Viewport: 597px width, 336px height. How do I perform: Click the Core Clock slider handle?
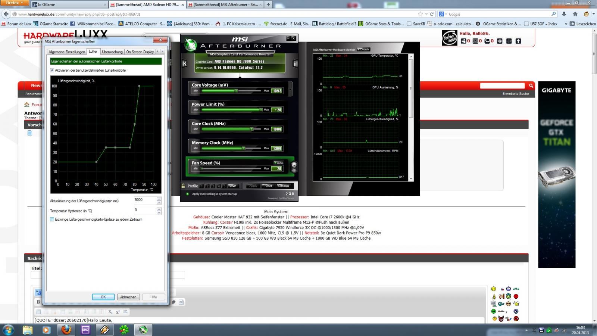(x=252, y=129)
